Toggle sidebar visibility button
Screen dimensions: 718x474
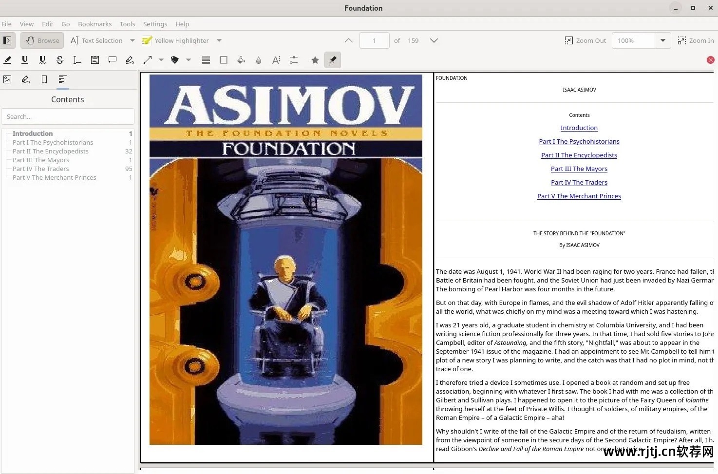click(x=7, y=40)
